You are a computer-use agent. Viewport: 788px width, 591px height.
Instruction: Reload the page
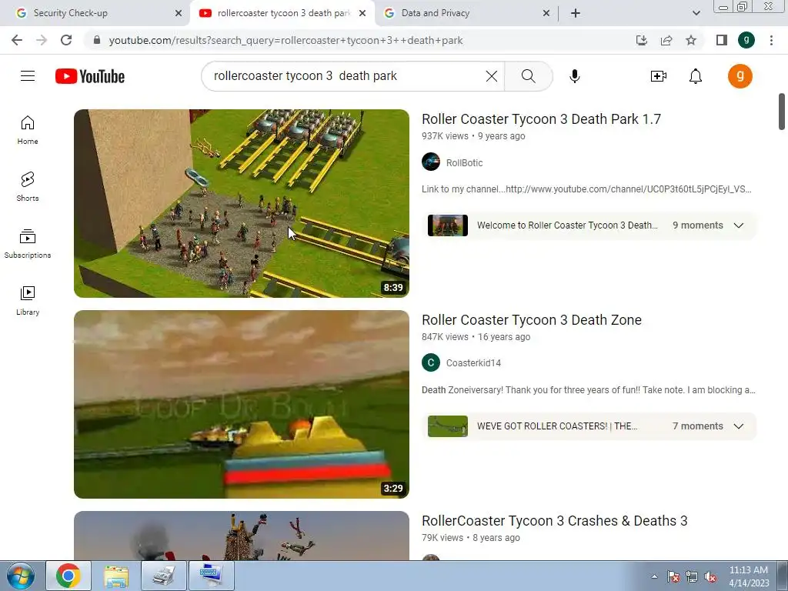coord(66,40)
